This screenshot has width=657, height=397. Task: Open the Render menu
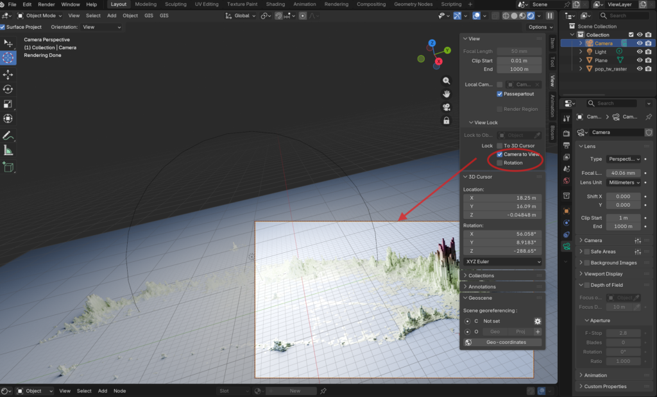pos(46,4)
